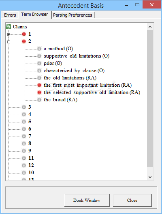Click the gray dot beside 'a method (O)'
Screen dimensions: 162x214
39,49
